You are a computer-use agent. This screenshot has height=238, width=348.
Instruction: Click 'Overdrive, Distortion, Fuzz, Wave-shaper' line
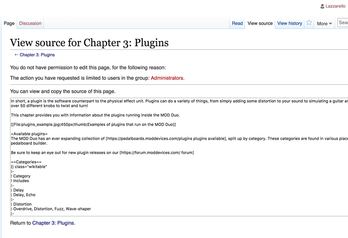point(51,209)
